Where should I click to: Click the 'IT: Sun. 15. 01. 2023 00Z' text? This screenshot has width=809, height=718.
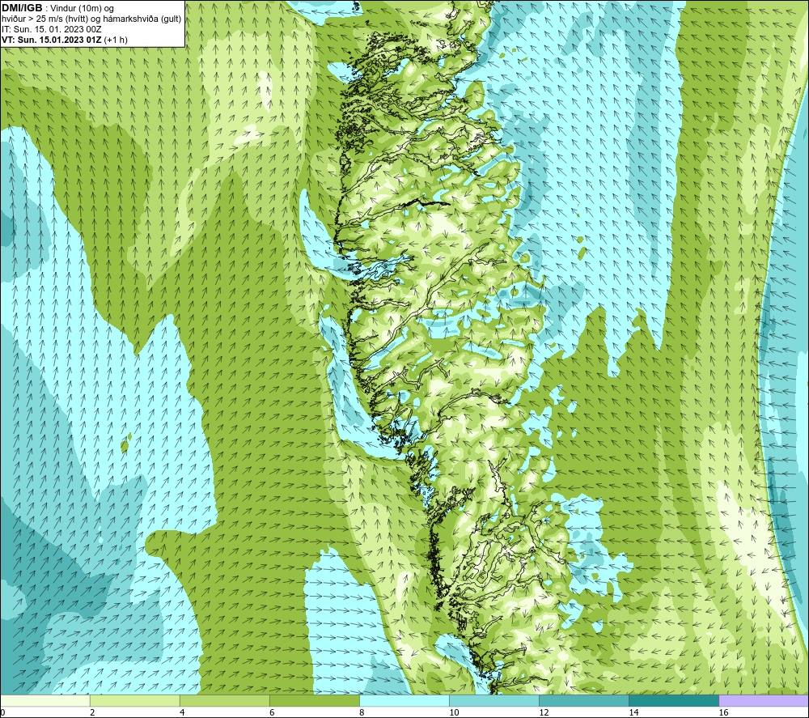51,29
